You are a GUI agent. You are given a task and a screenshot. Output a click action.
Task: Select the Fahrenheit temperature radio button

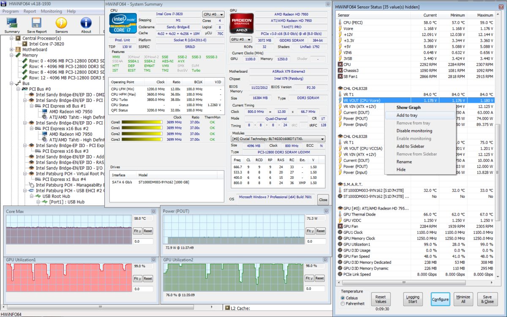click(x=342, y=303)
